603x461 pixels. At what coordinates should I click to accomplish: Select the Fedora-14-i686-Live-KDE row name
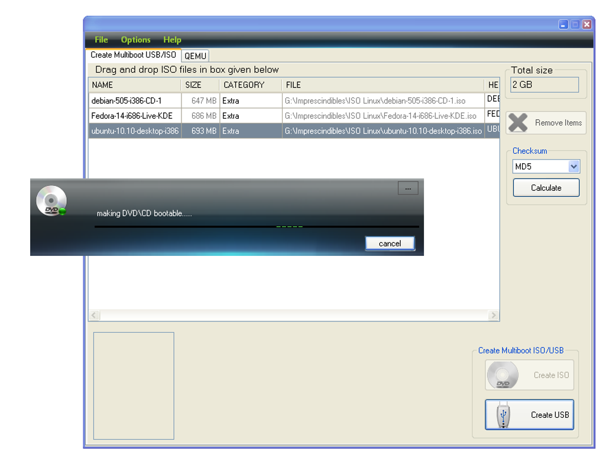(132, 116)
